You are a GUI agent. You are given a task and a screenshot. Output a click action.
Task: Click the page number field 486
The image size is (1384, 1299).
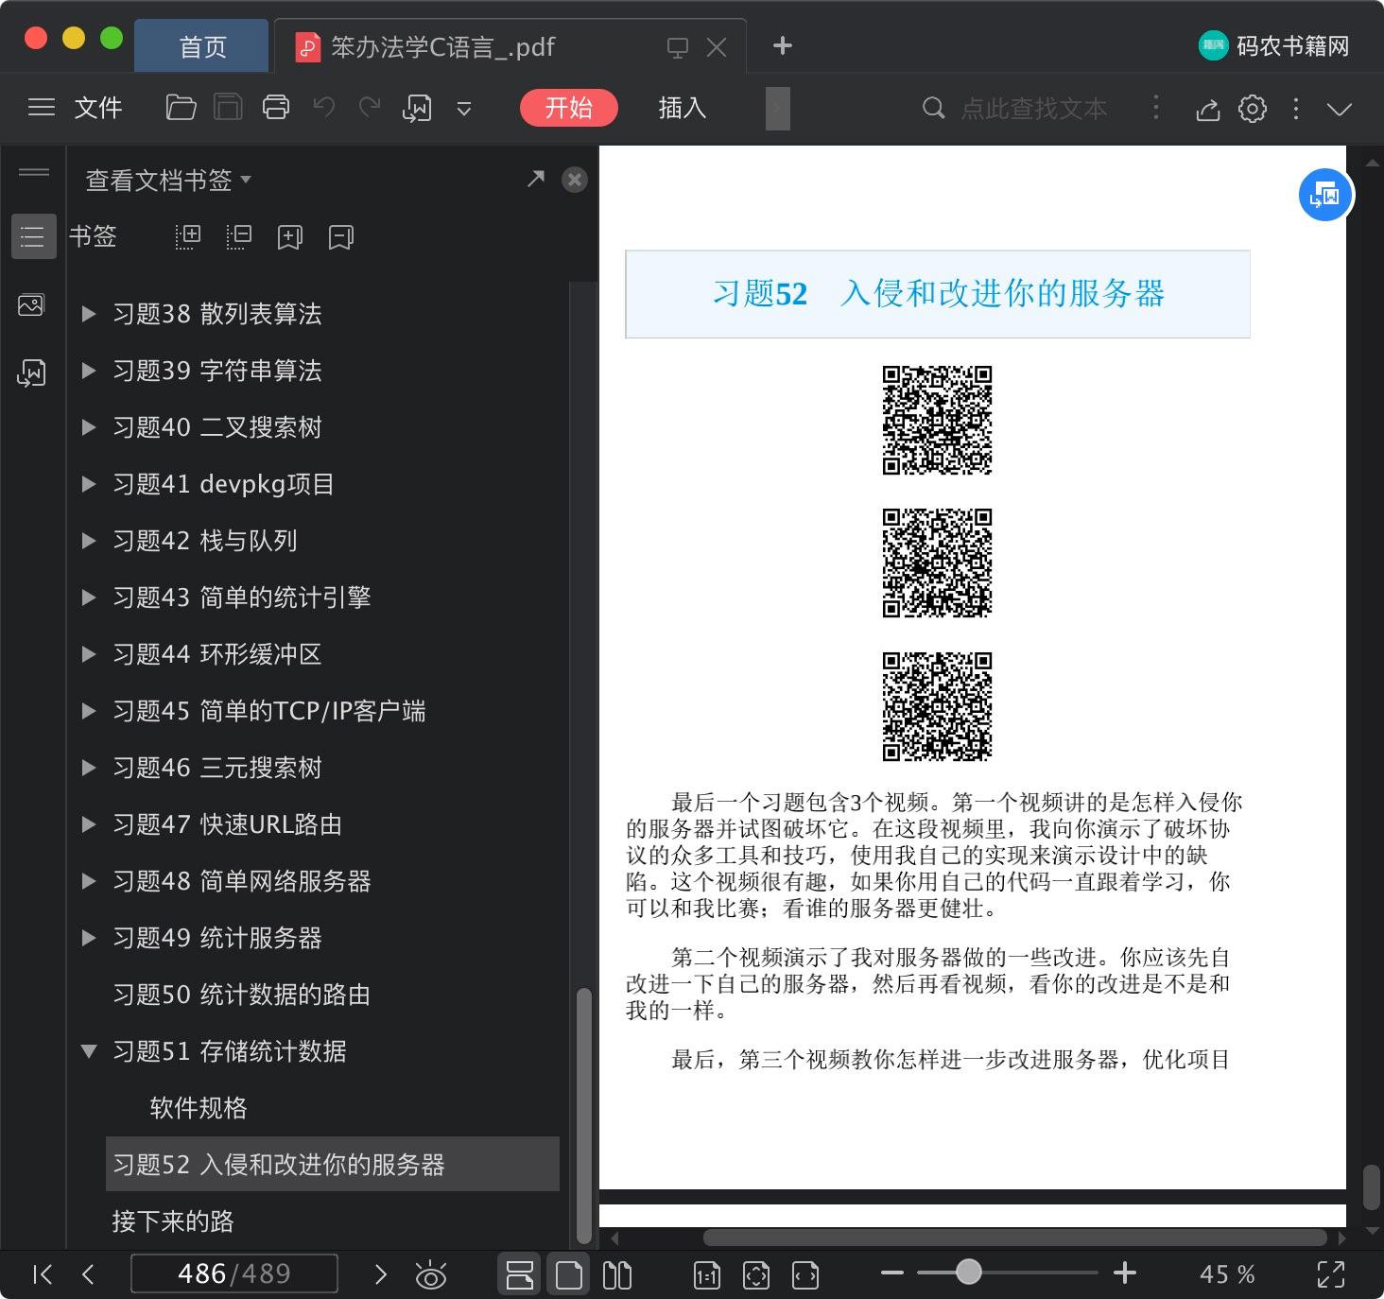[234, 1273]
